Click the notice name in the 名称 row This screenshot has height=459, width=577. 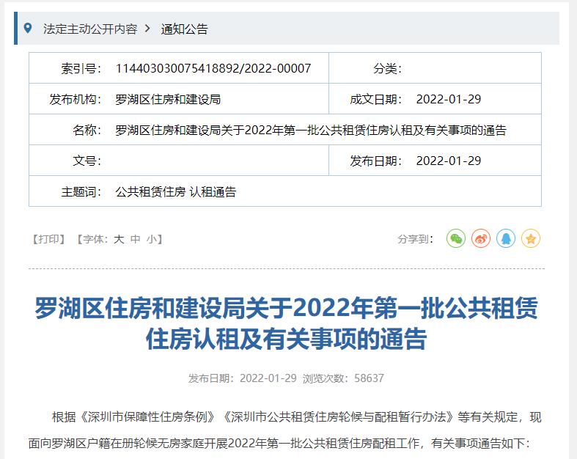[311, 131]
